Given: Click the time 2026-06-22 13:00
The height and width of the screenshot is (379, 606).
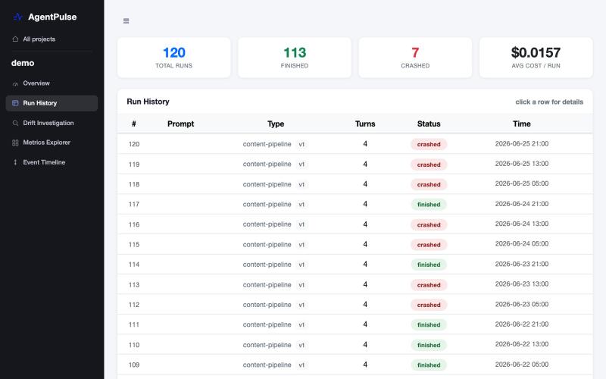Looking at the screenshot, I should coord(522,344).
